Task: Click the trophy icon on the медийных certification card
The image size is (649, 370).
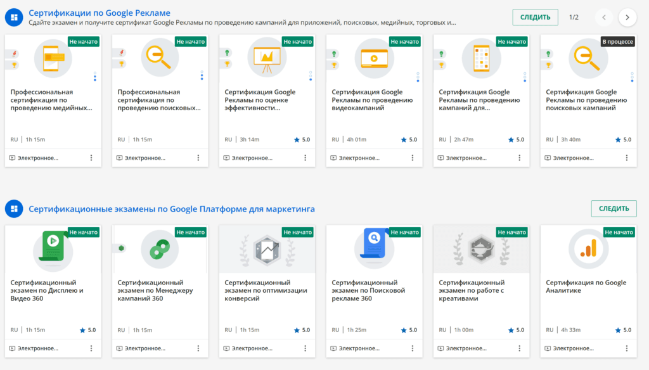Action: tap(15, 65)
